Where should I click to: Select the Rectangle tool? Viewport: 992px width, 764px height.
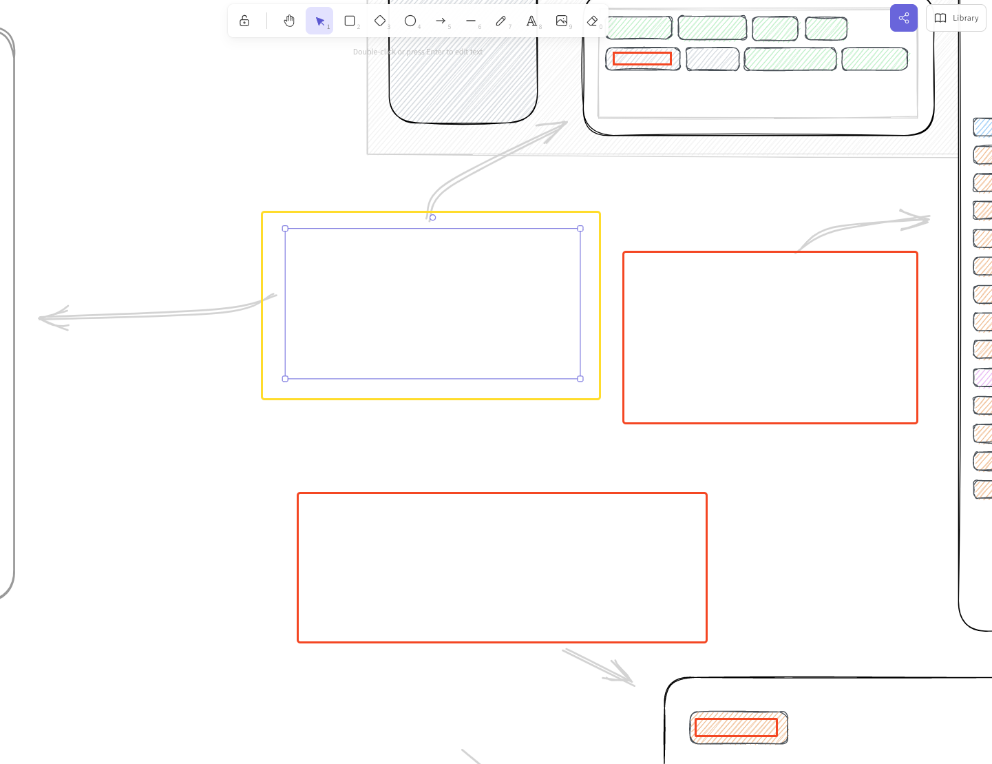[x=350, y=21]
